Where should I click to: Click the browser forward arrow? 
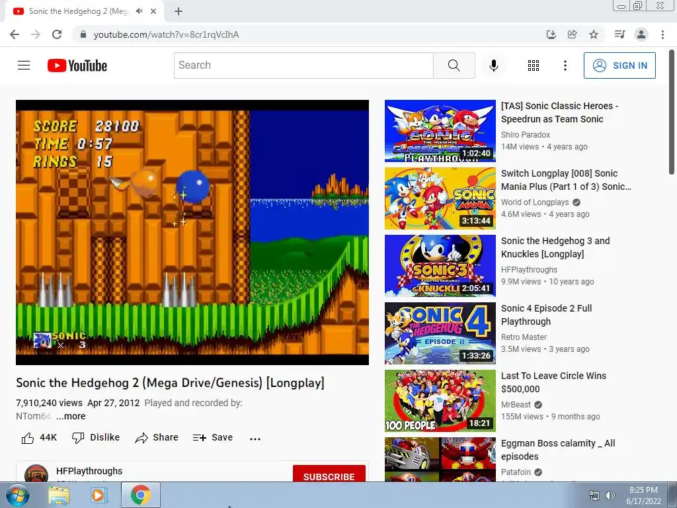(x=36, y=34)
